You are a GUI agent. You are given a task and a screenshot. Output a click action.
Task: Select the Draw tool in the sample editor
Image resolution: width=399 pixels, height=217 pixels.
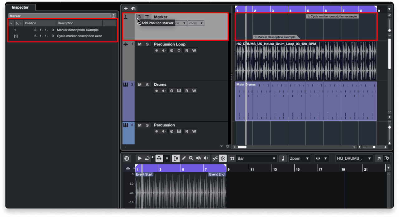pos(184,158)
